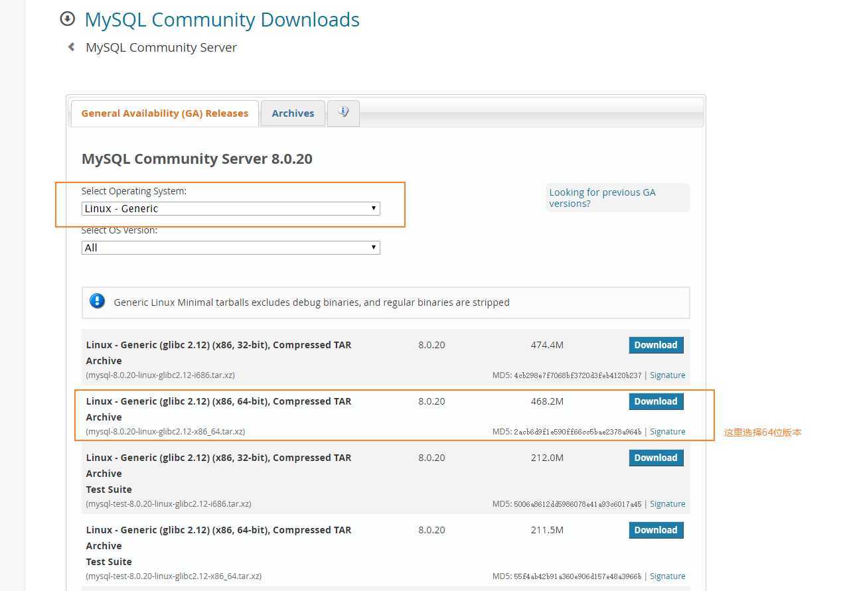Open the Select Operating System dropdown
This screenshot has width=845, height=591.
230,208
